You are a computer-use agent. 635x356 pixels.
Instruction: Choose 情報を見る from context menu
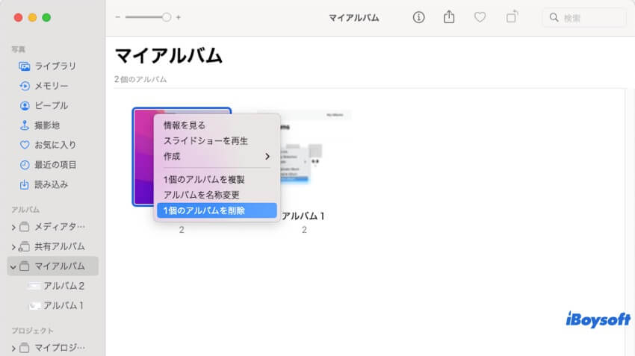click(x=217, y=125)
